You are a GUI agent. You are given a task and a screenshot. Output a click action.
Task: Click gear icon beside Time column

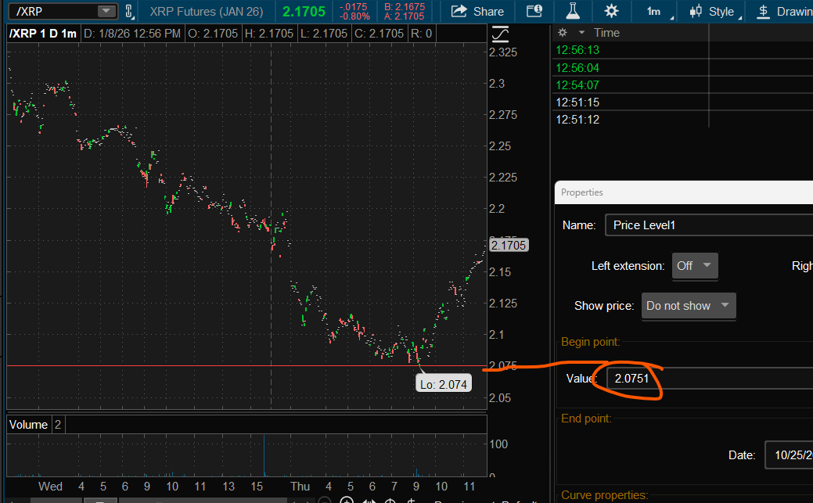click(x=563, y=33)
